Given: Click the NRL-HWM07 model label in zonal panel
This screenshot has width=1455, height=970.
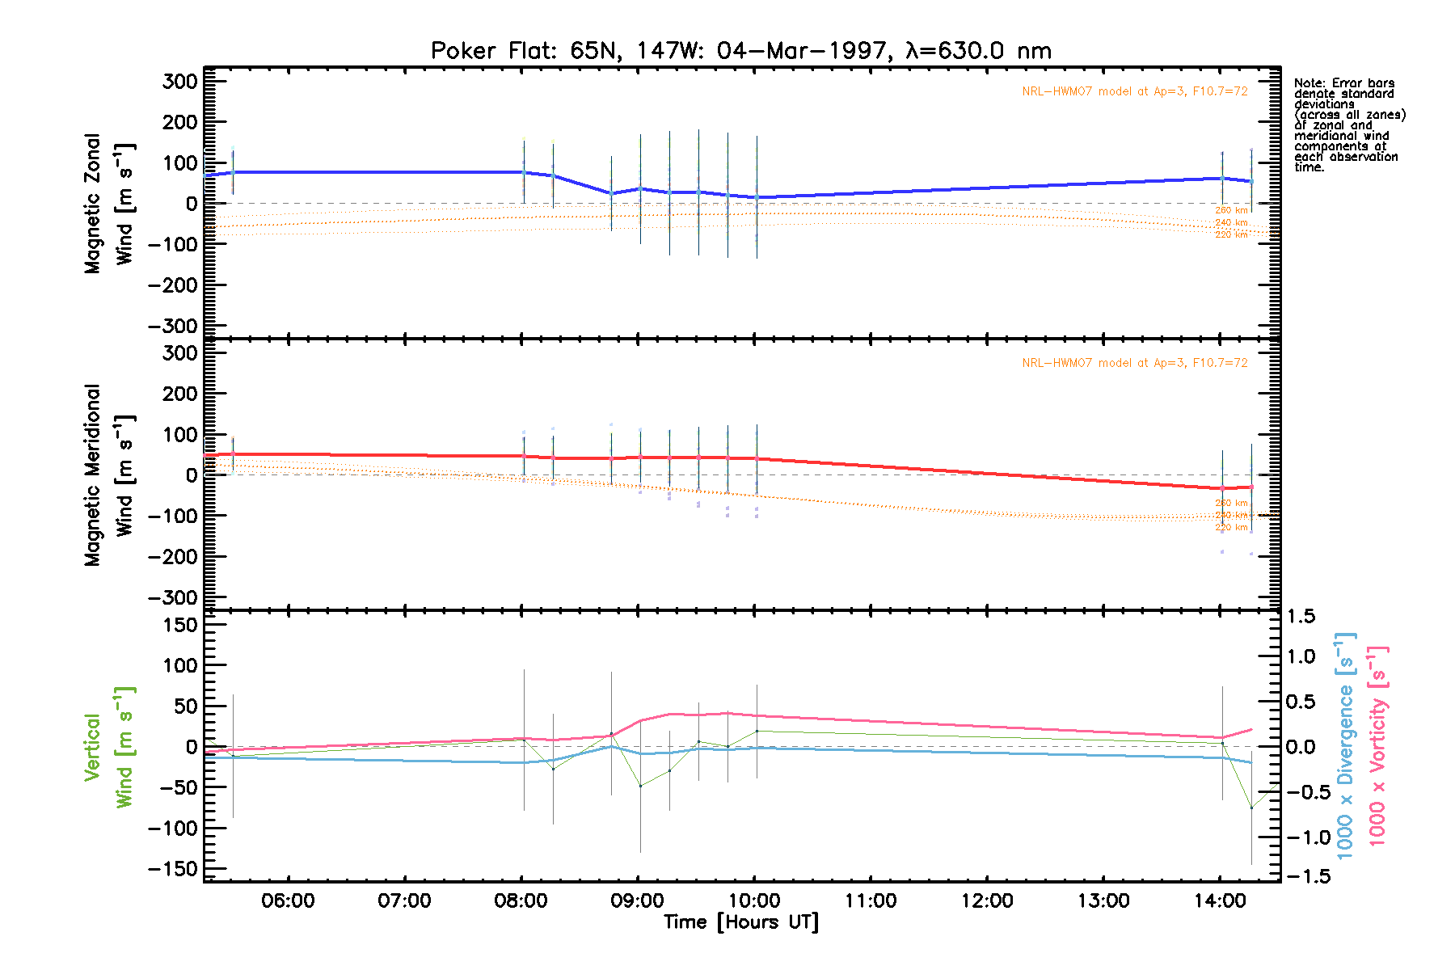Looking at the screenshot, I should click(x=1134, y=91).
